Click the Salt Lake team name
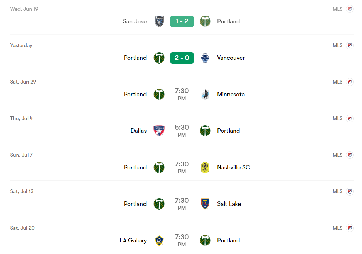This screenshot has height=254, width=362. click(229, 204)
